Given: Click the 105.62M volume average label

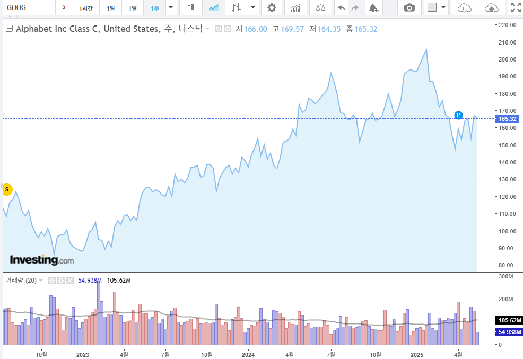Looking at the screenshot, I should (509, 320).
